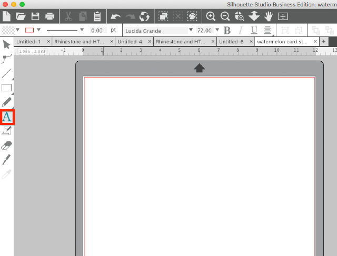Add a new document tab with plus
Viewport: 337px width, 256px height.
point(324,41)
